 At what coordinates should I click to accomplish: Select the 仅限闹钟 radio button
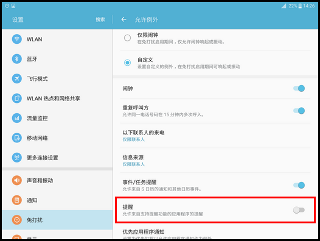point(127,38)
